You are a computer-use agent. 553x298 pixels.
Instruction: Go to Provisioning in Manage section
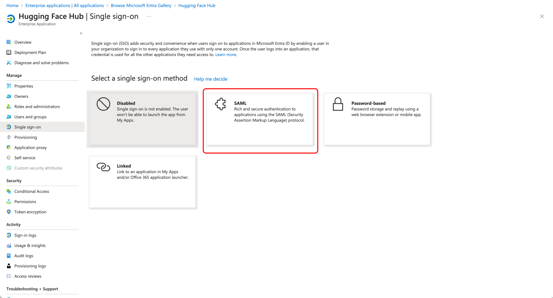pyautogui.click(x=26, y=137)
